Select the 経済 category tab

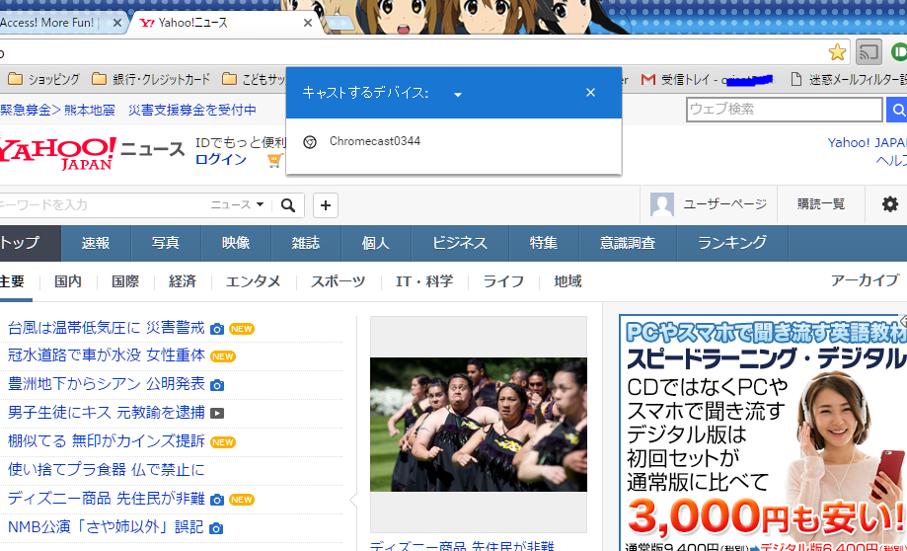pyautogui.click(x=183, y=281)
